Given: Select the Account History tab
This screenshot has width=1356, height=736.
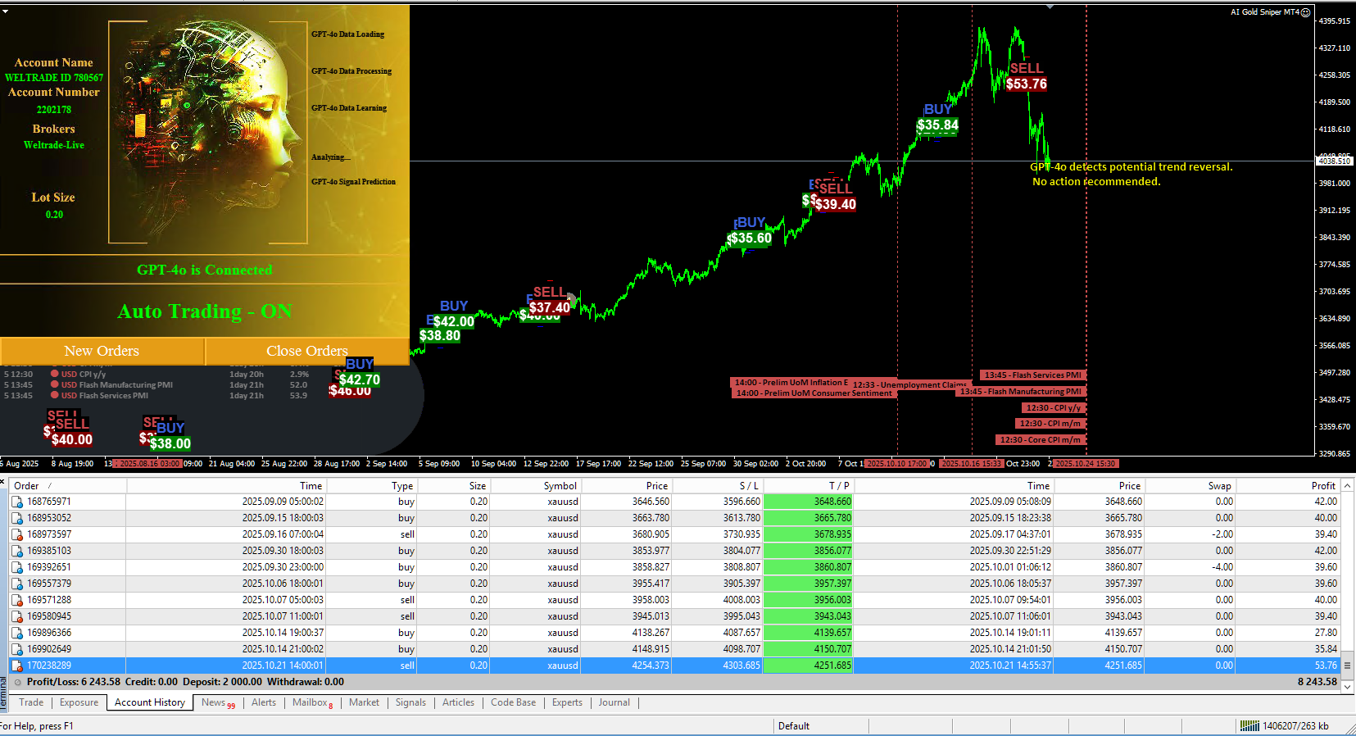Looking at the screenshot, I should 150,702.
